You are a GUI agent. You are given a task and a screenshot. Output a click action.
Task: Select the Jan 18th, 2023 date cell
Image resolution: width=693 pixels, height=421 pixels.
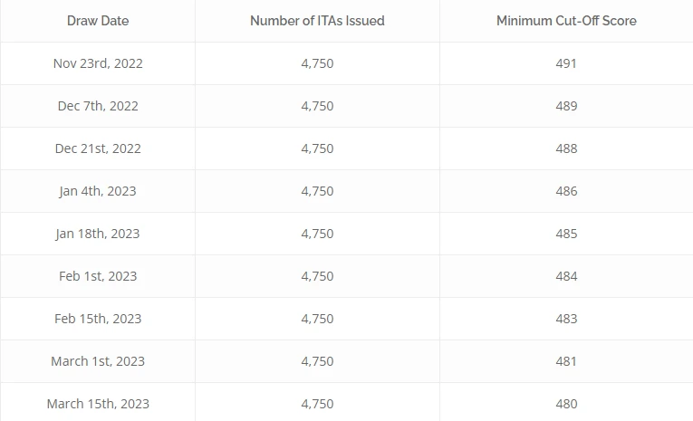click(98, 234)
